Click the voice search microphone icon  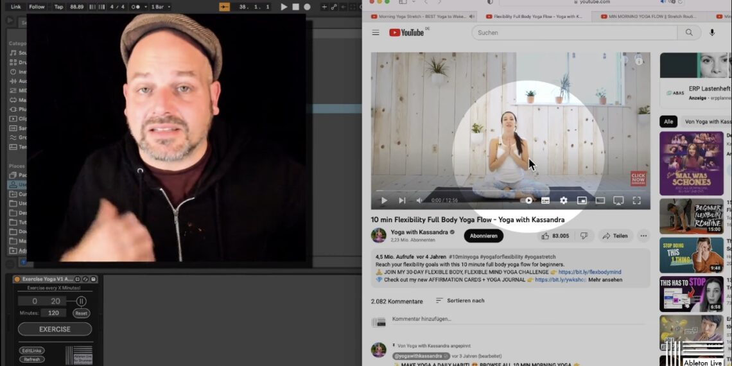(x=712, y=33)
